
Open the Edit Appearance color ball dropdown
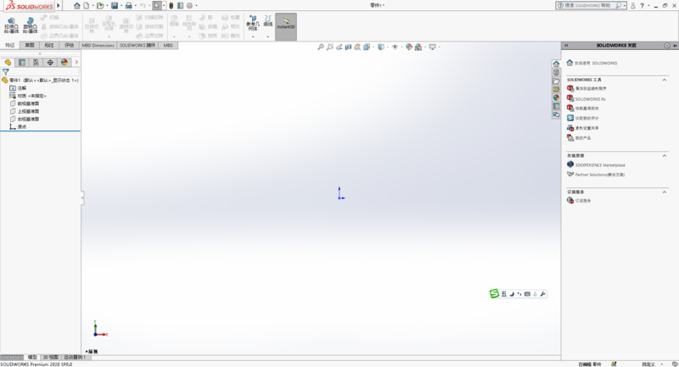tap(410, 47)
